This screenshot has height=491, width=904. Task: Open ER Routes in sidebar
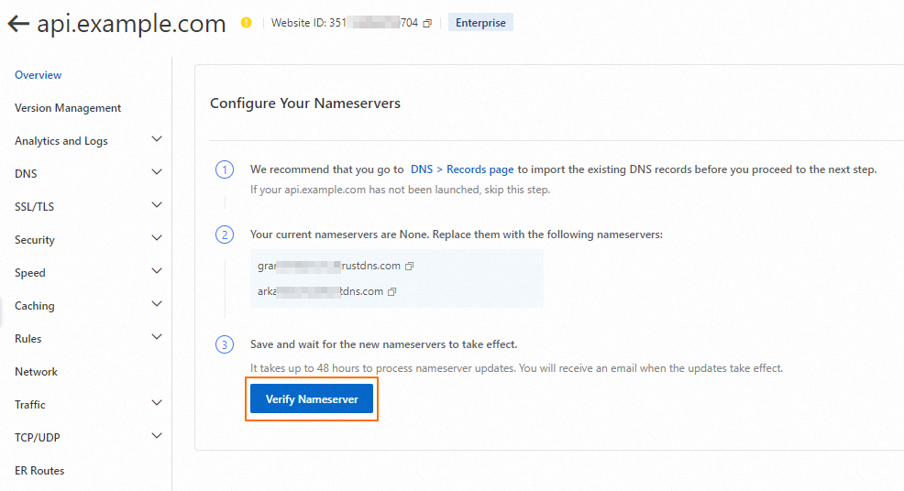(39, 471)
